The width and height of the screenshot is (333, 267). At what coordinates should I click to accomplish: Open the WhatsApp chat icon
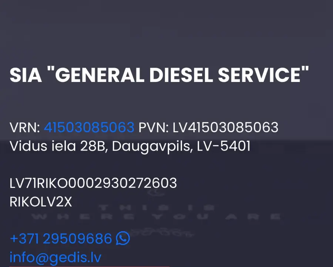(123, 238)
